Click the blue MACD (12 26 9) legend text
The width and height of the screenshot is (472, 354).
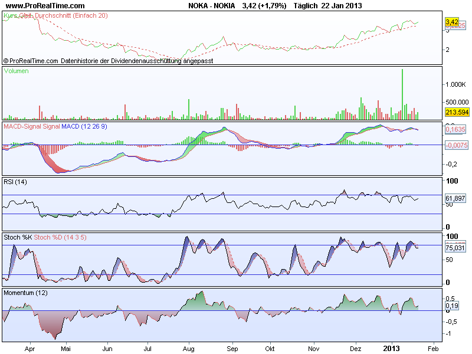[x=84, y=126]
